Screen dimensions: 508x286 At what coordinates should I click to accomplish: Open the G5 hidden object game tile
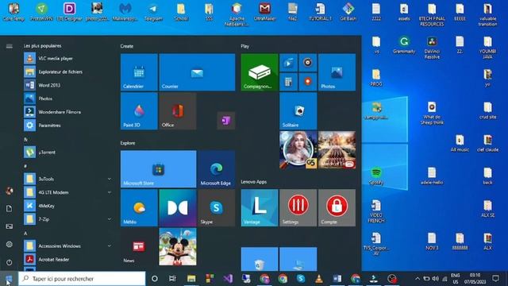click(298, 149)
